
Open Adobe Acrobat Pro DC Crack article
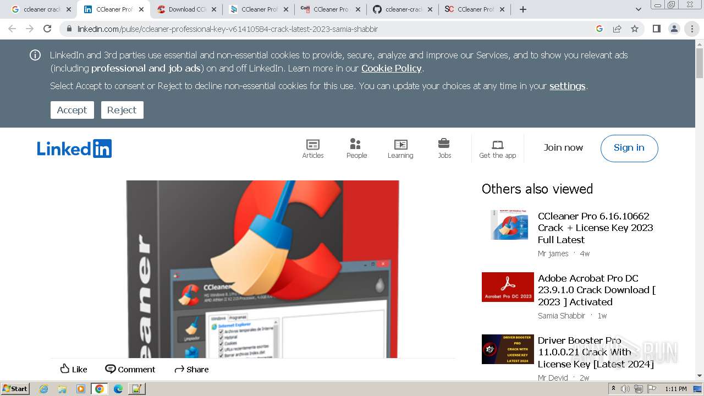tap(597, 290)
